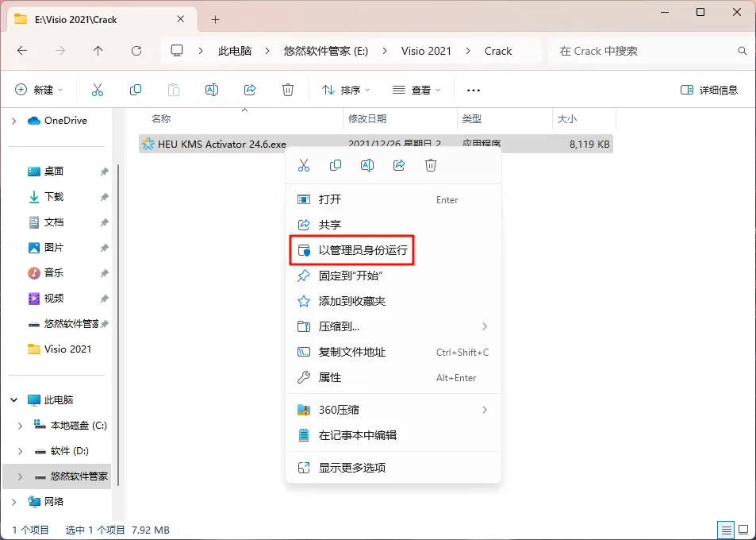The height and width of the screenshot is (540, 756).
Task: Select 以管理员身份运行 in context menu
Action: [393, 250]
